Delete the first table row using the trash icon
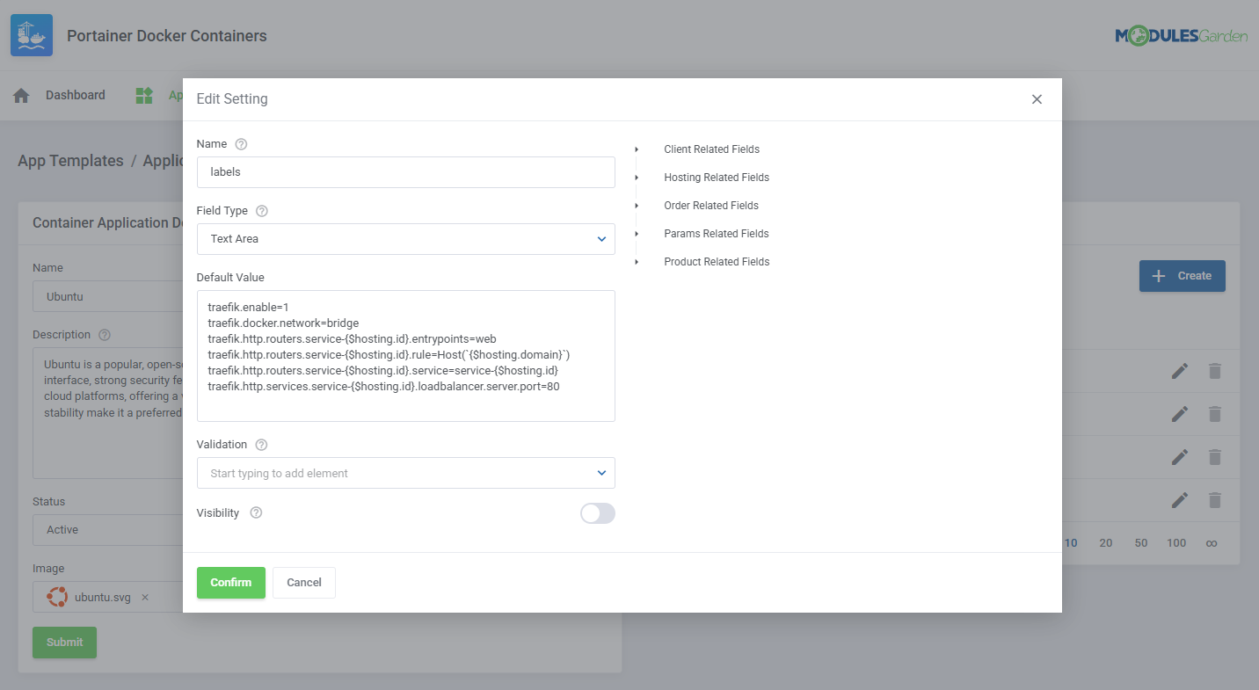 pyautogui.click(x=1215, y=371)
